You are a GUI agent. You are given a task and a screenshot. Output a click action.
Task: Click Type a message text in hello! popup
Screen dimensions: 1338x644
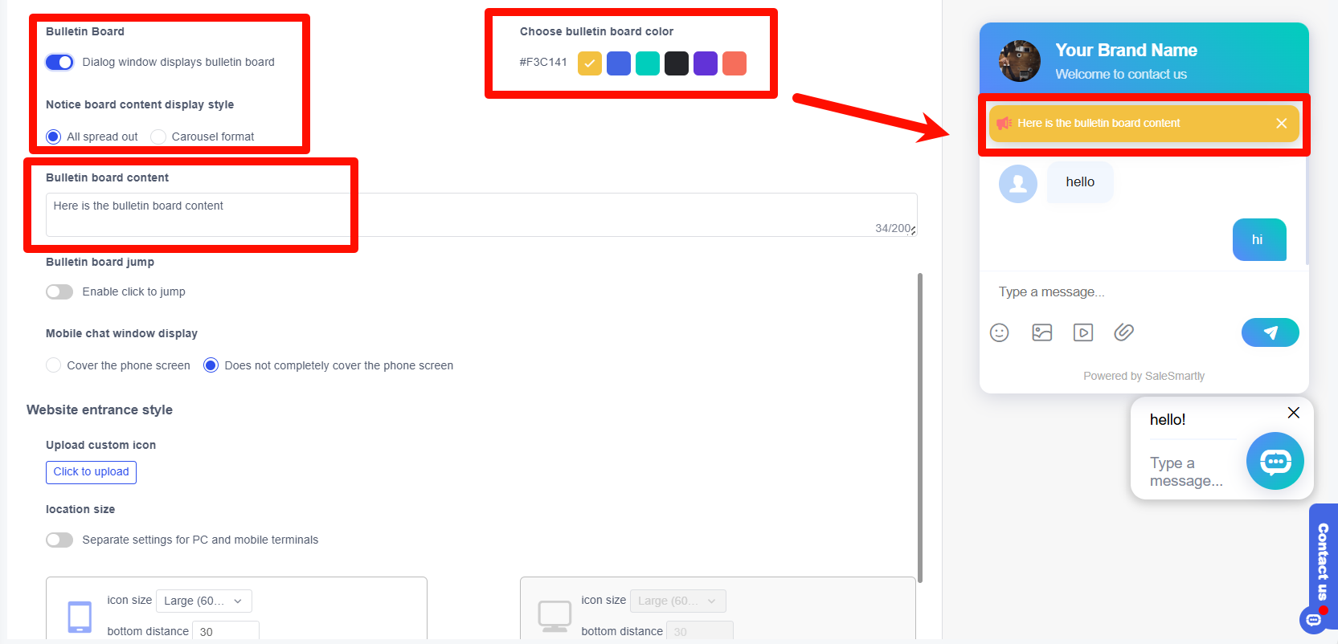point(1186,472)
